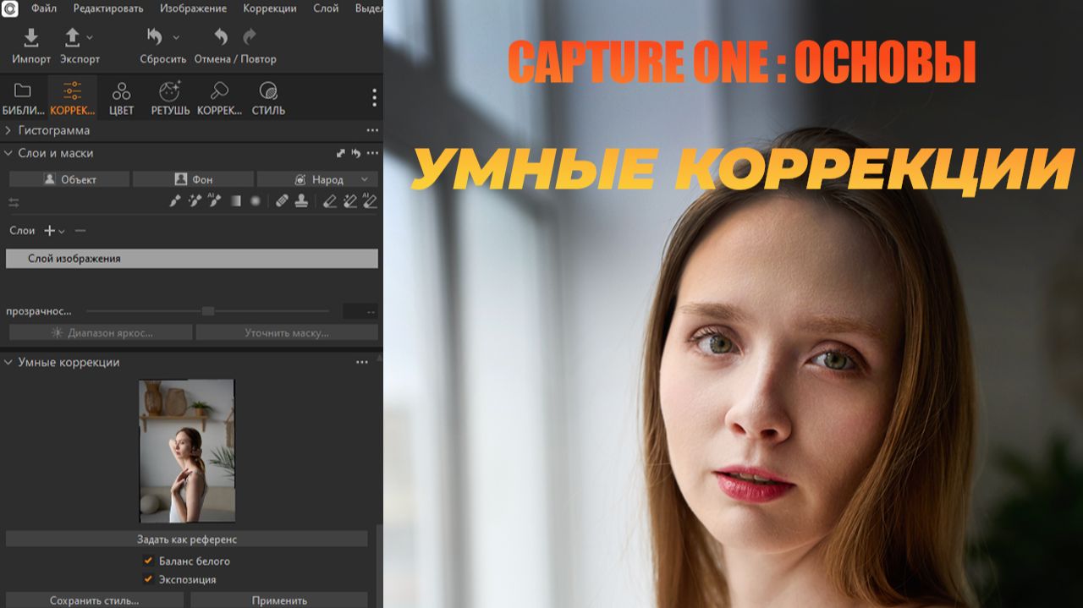Select the Radial Gradient mask tool
Image resolution: width=1083 pixels, height=608 pixels.
(255, 201)
